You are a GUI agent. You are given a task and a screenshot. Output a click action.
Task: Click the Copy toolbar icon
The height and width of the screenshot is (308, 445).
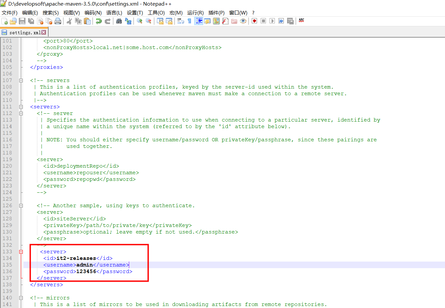[78, 21]
